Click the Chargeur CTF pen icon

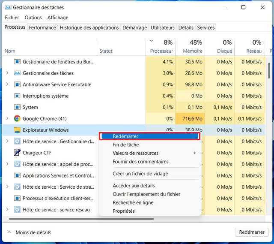coord(17,153)
